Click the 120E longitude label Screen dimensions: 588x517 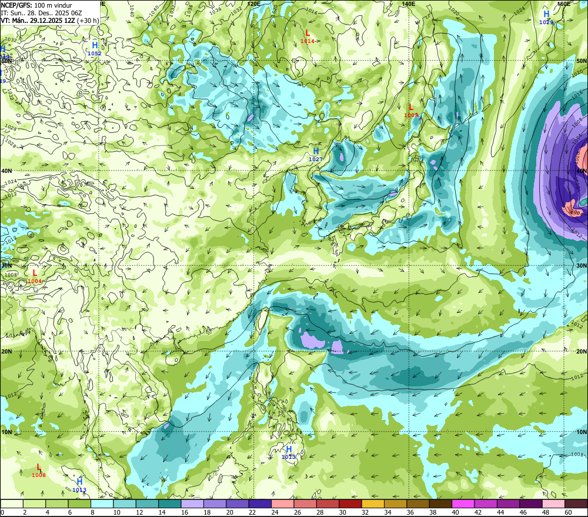point(254,4)
